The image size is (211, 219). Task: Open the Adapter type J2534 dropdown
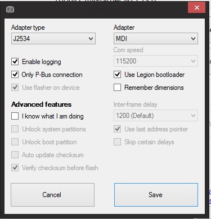tap(53, 39)
